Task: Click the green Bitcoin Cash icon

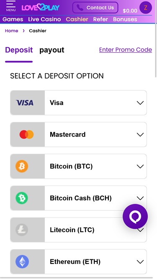Action: (x=22, y=198)
